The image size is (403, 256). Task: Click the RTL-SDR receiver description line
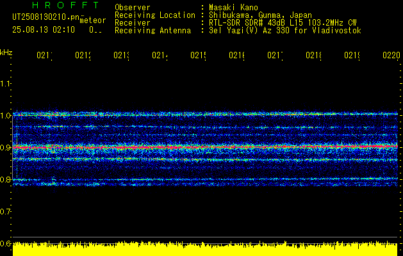(x=283, y=23)
